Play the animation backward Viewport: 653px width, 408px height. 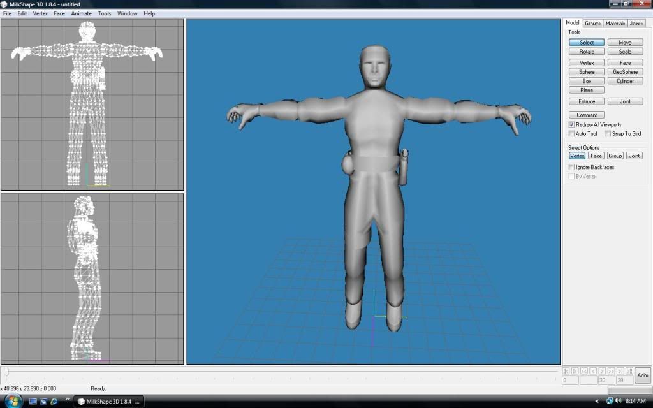[x=584, y=371]
